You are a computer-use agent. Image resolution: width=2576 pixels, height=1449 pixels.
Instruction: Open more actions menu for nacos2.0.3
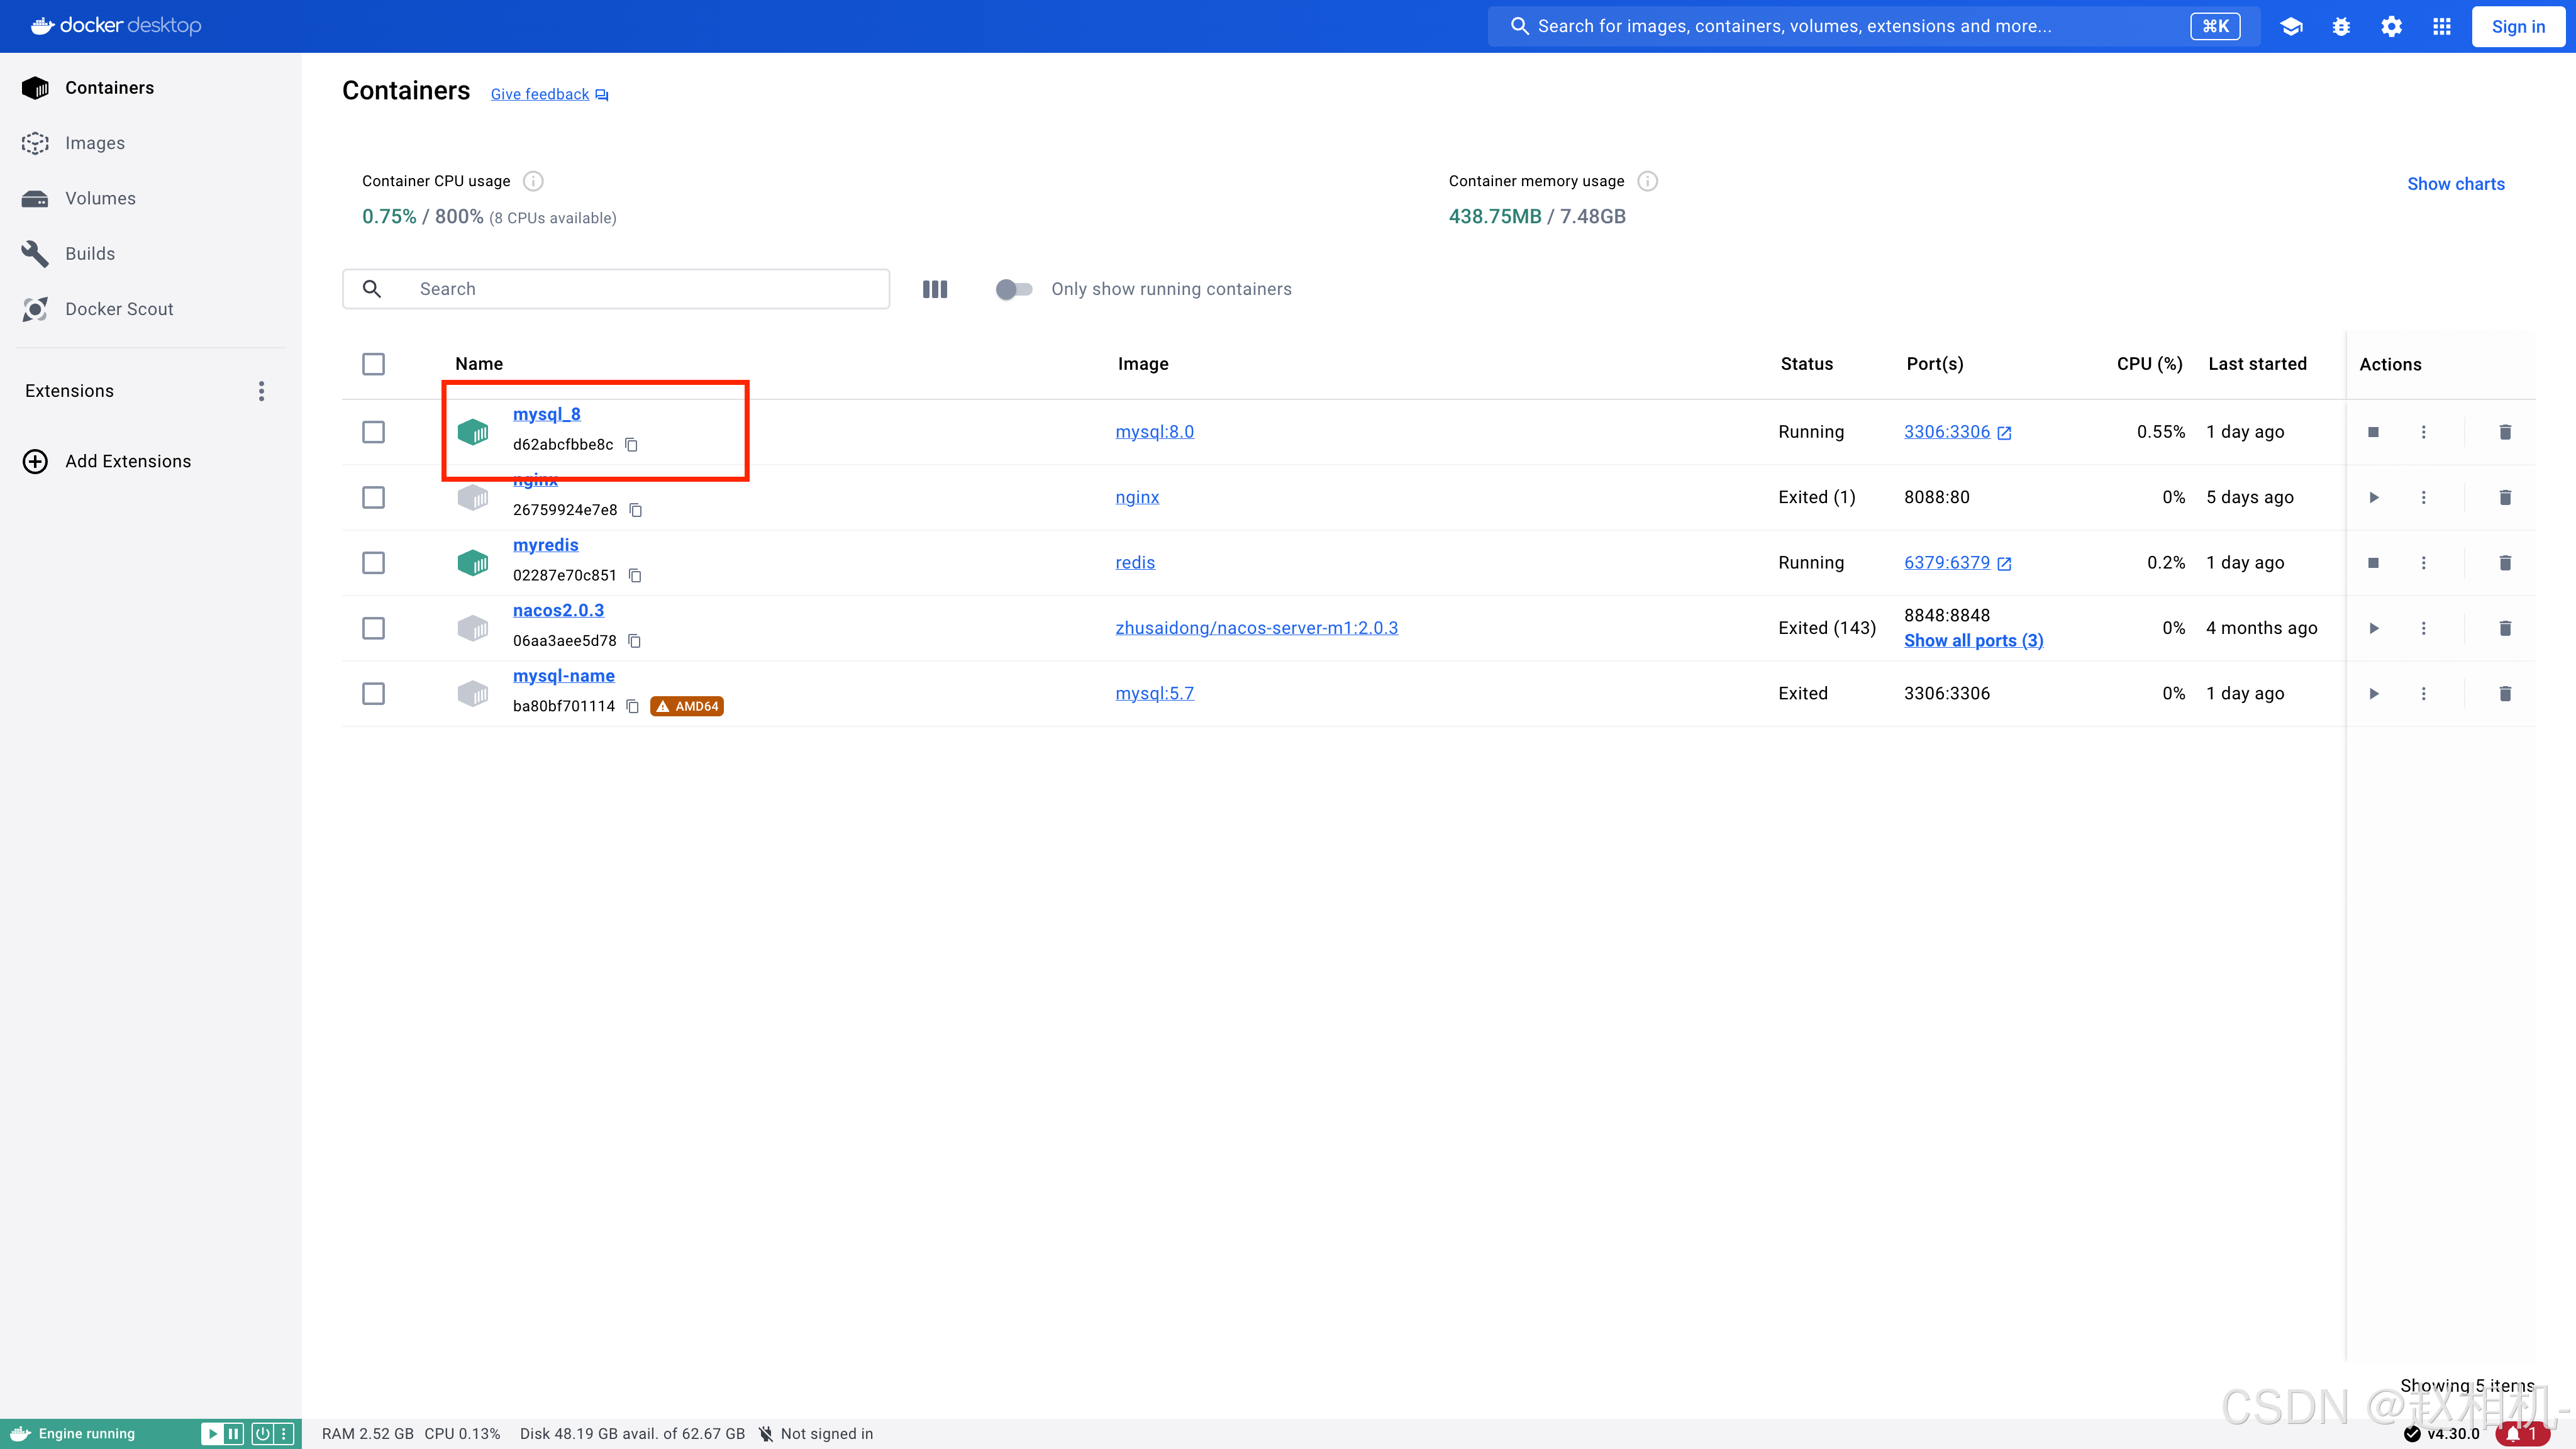coord(2423,628)
